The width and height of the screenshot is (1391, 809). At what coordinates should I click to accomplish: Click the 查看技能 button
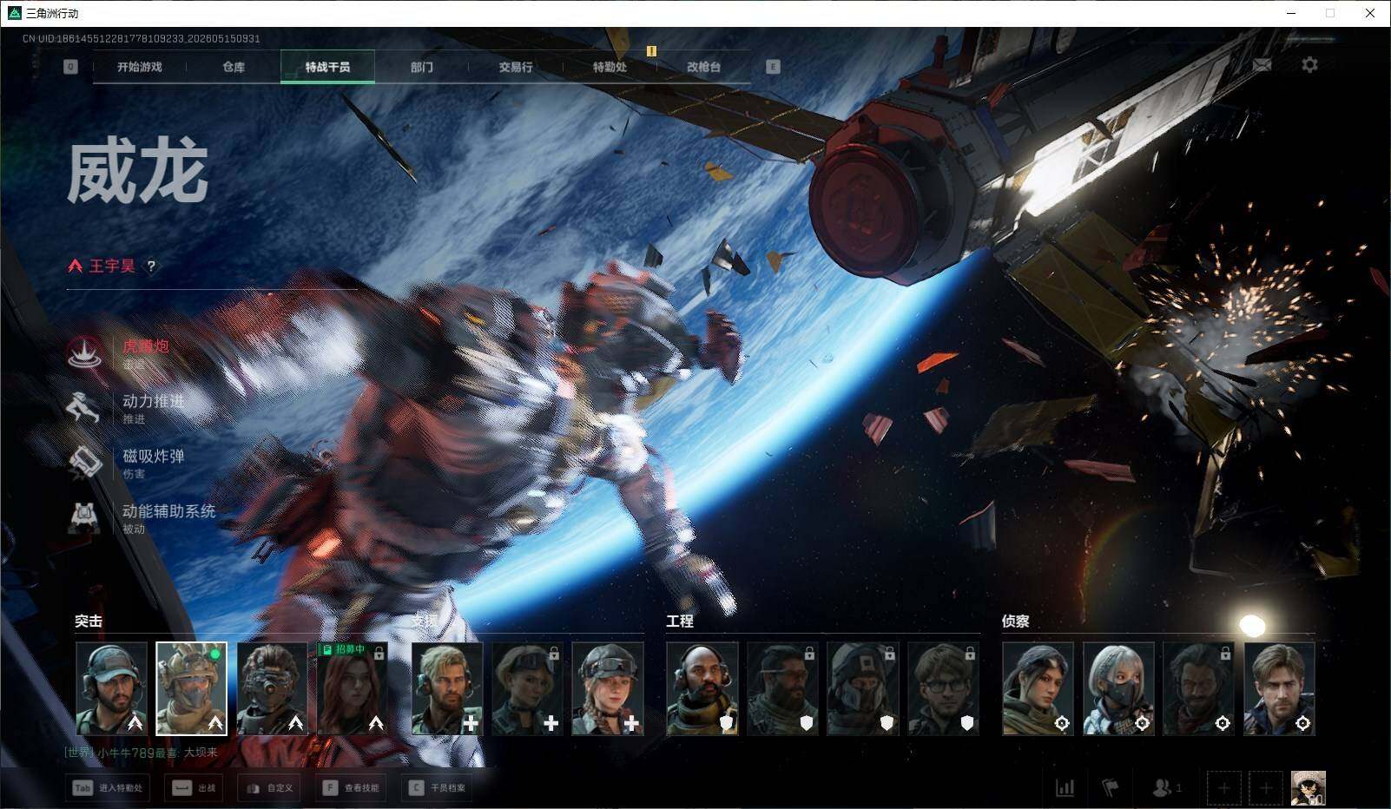pyautogui.click(x=351, y=788)
